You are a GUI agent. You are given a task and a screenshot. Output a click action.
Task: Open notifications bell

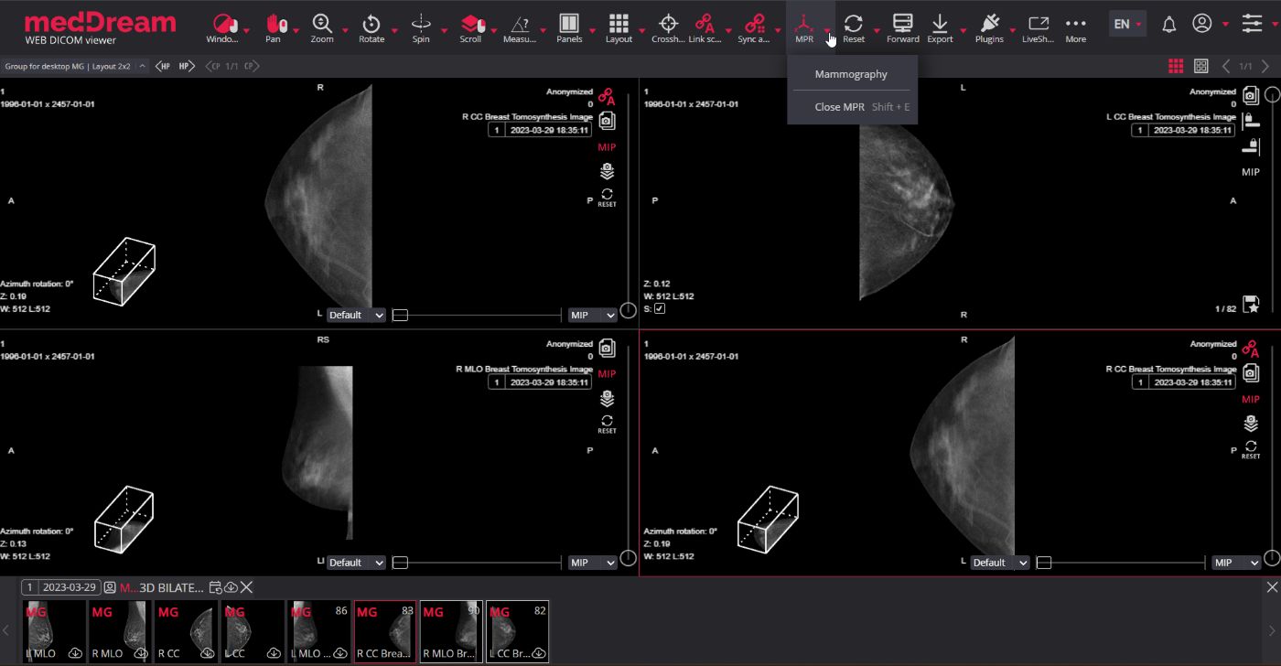coord(1169,25)
